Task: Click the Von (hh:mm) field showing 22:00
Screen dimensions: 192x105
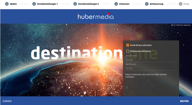Action: 151,60
